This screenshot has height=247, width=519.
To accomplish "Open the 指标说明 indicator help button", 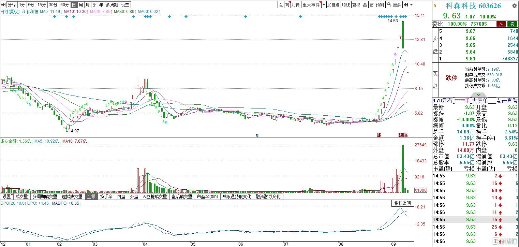I will pos(402,203).
